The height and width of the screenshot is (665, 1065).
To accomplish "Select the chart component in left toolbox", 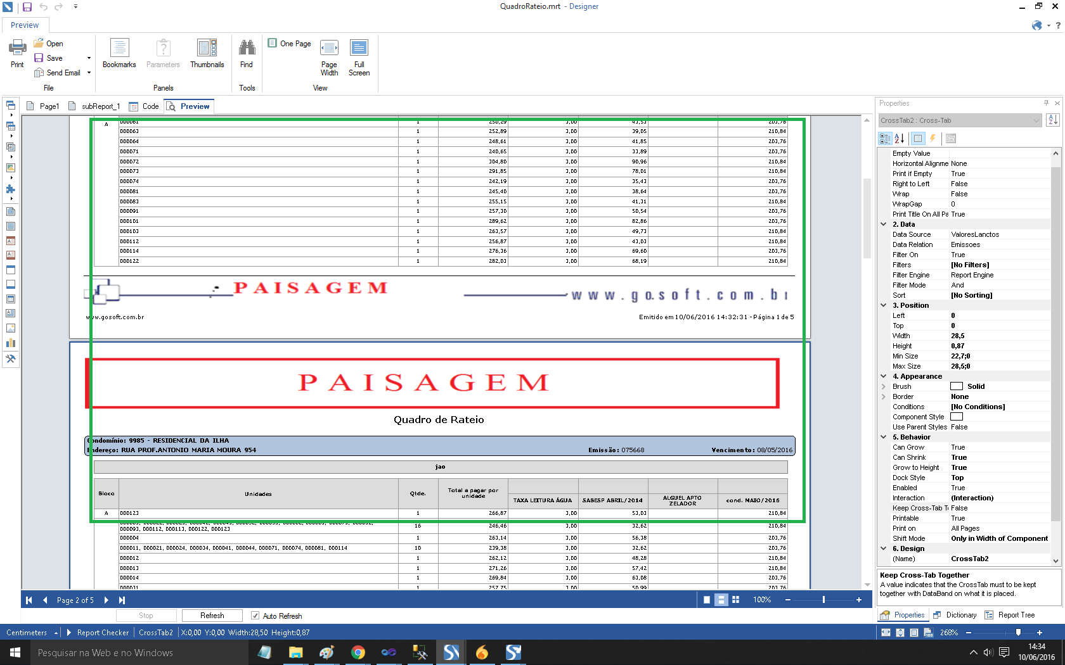I will [x=11, y=343].
